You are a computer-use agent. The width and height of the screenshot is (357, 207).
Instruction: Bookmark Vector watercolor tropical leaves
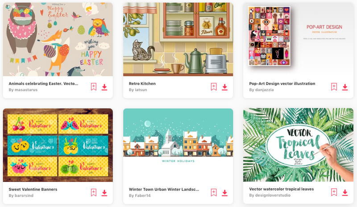coord(334,192)
